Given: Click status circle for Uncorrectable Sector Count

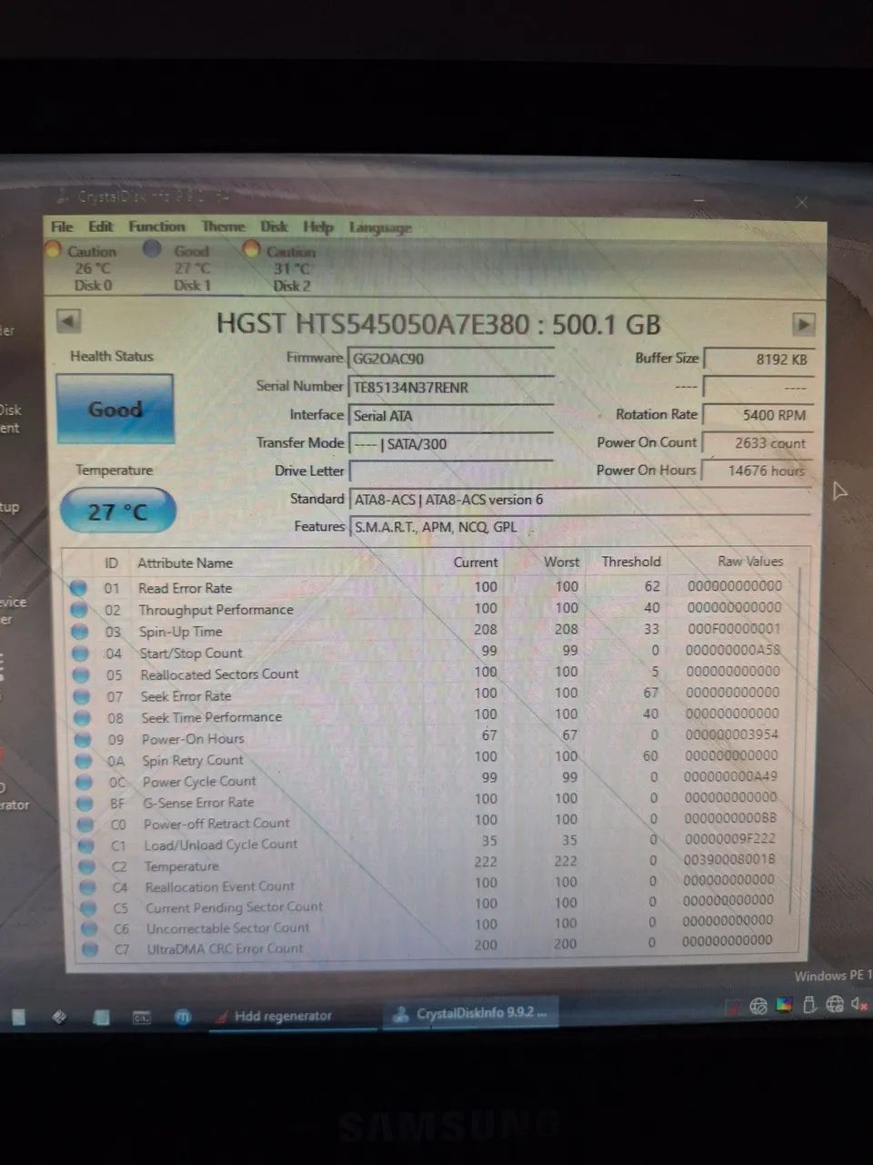Looking at the screenshot, I should coord(89,928).
